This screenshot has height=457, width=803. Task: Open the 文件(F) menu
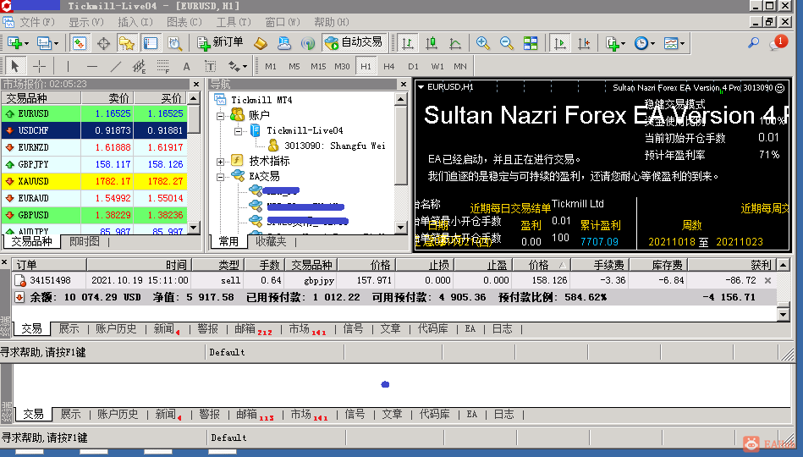pos(37,22)
